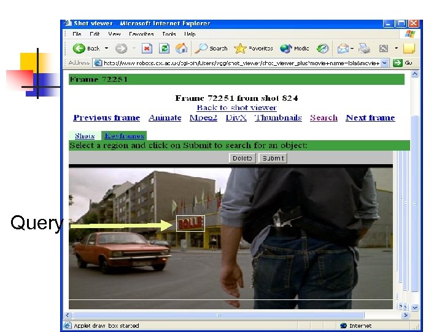Click the "Frame 72251" green header text
This screenshot has width=442, height=332.
coord(99,79)
